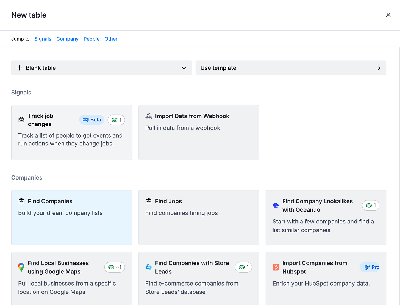Create a Blank table
This screenshot has height=305, width=400.
click(x=102, y=68)
